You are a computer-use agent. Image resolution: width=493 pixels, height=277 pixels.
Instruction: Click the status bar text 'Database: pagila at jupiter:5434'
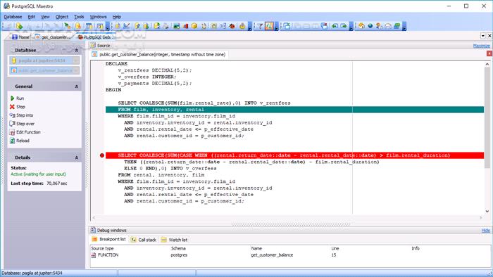click(x=32, y=273)
